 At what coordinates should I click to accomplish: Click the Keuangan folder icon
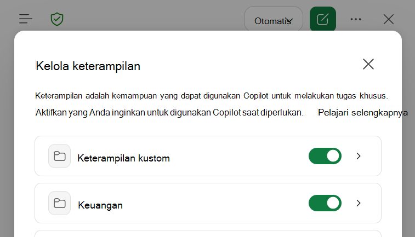[60, 203]
